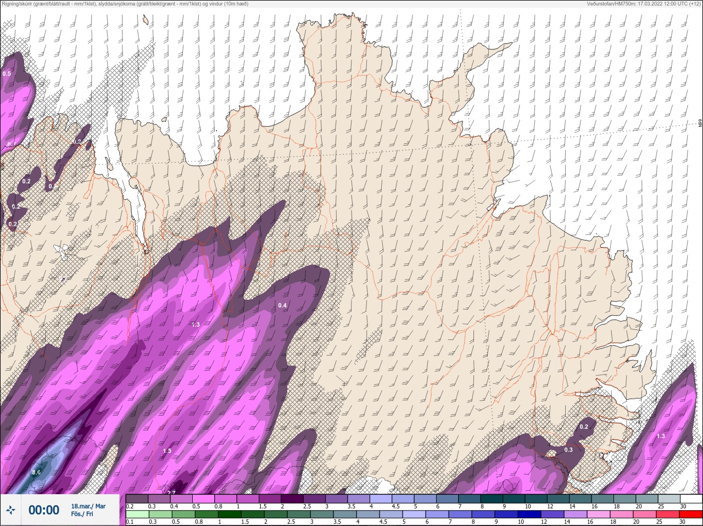Click the 0.4 value label on the map
Viewport: 703px width, 526px height.
282,305
